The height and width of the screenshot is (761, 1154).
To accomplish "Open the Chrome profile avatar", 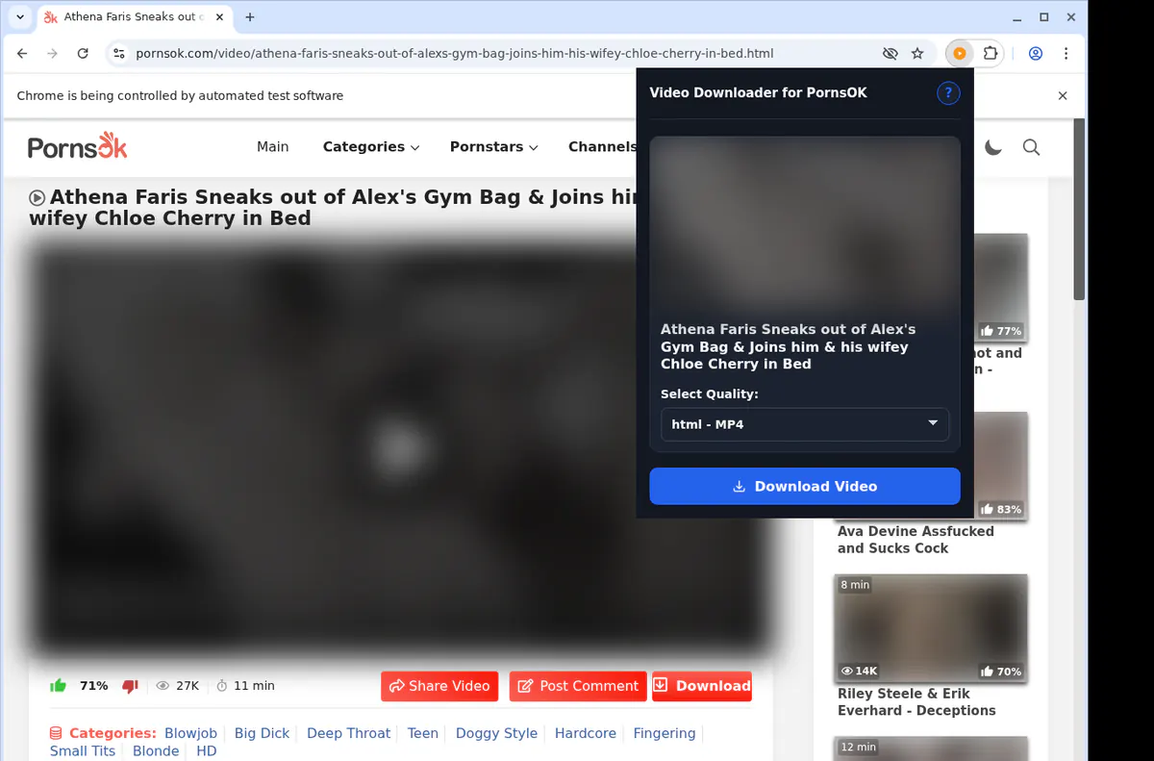I will point(1036,54).
